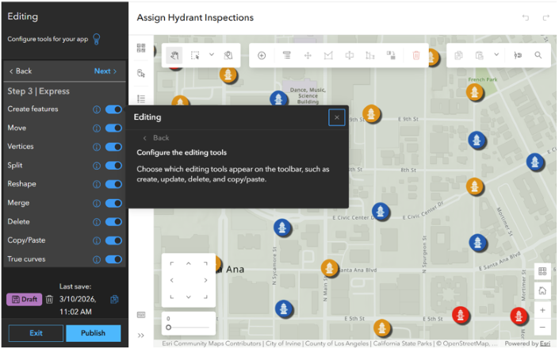This screenshot has height=349, width=559.
Task: Select the Pan map tool
Action: [x=174, y=56]
